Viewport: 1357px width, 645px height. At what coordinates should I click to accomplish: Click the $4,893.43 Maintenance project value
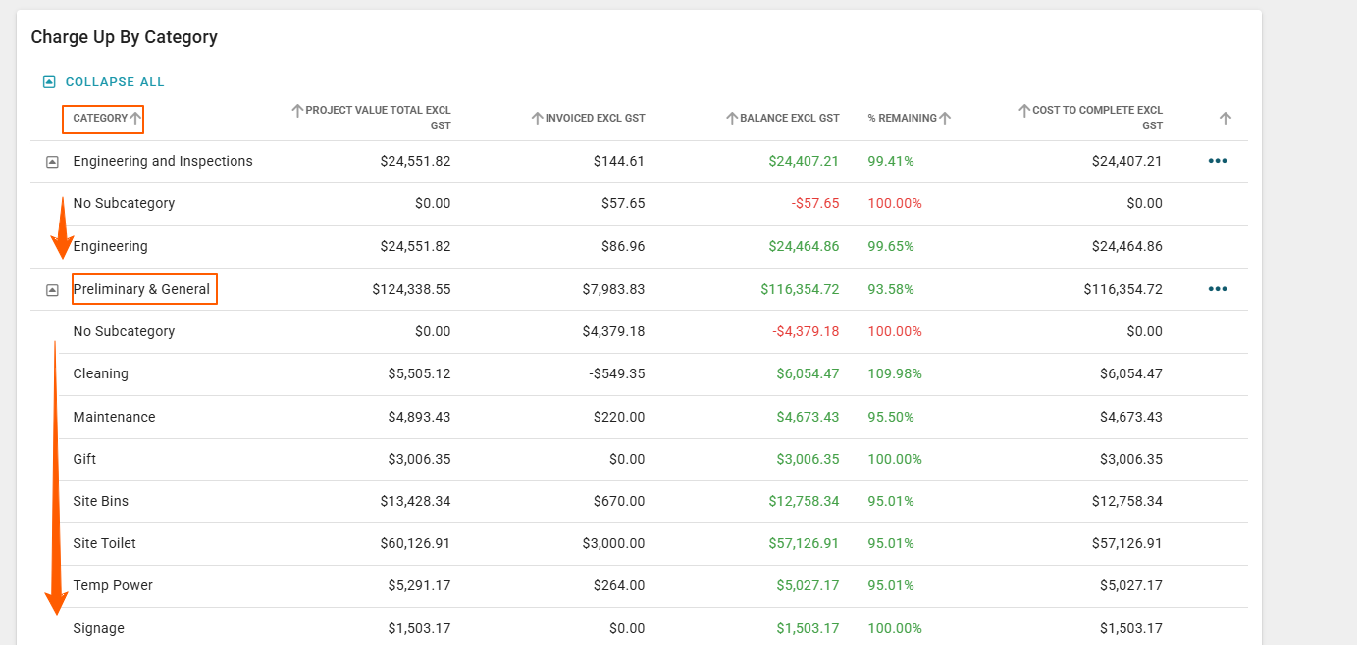419,417
